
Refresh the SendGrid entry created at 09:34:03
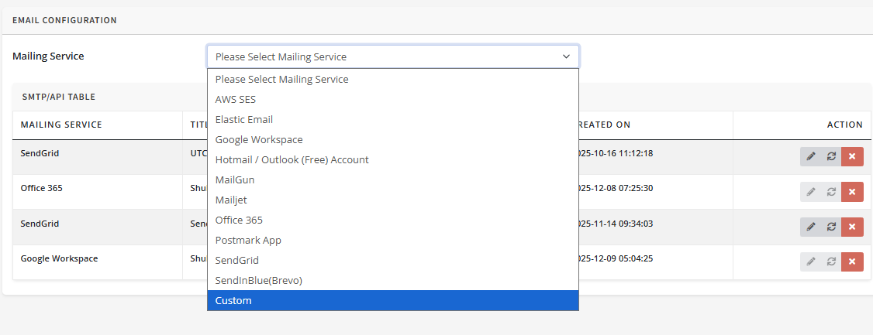831,227
